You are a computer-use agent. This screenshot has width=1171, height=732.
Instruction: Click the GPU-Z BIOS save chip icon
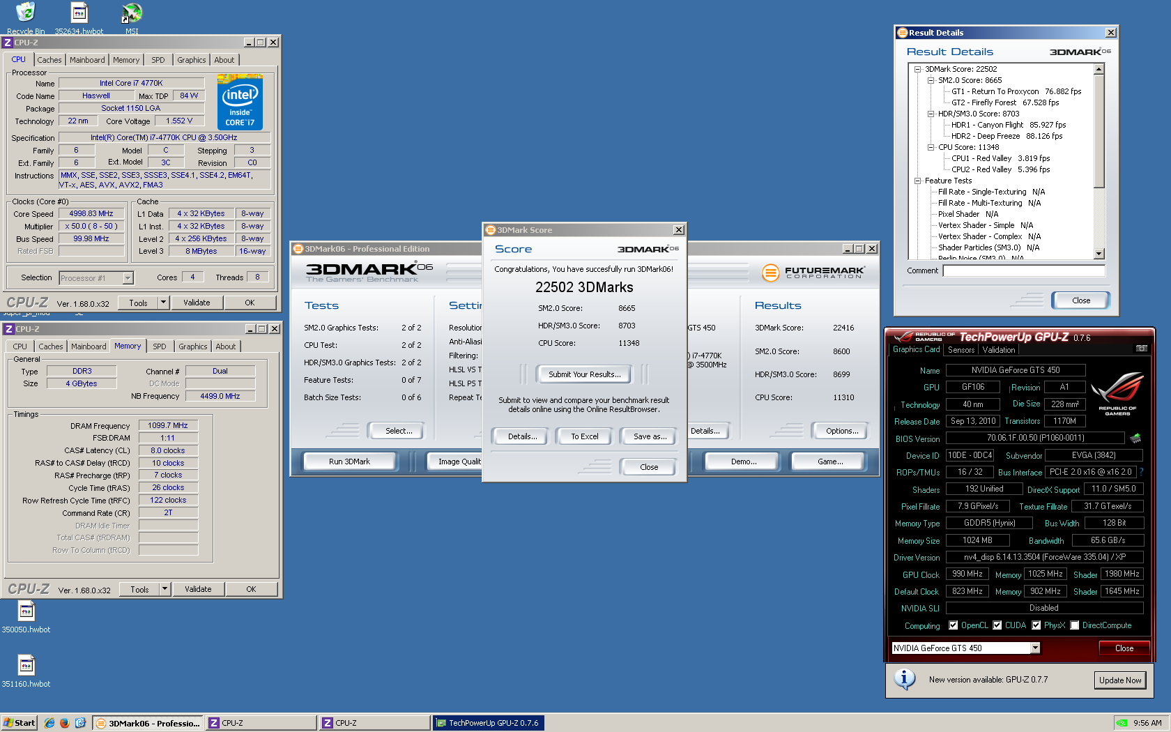click(1135, 438)
